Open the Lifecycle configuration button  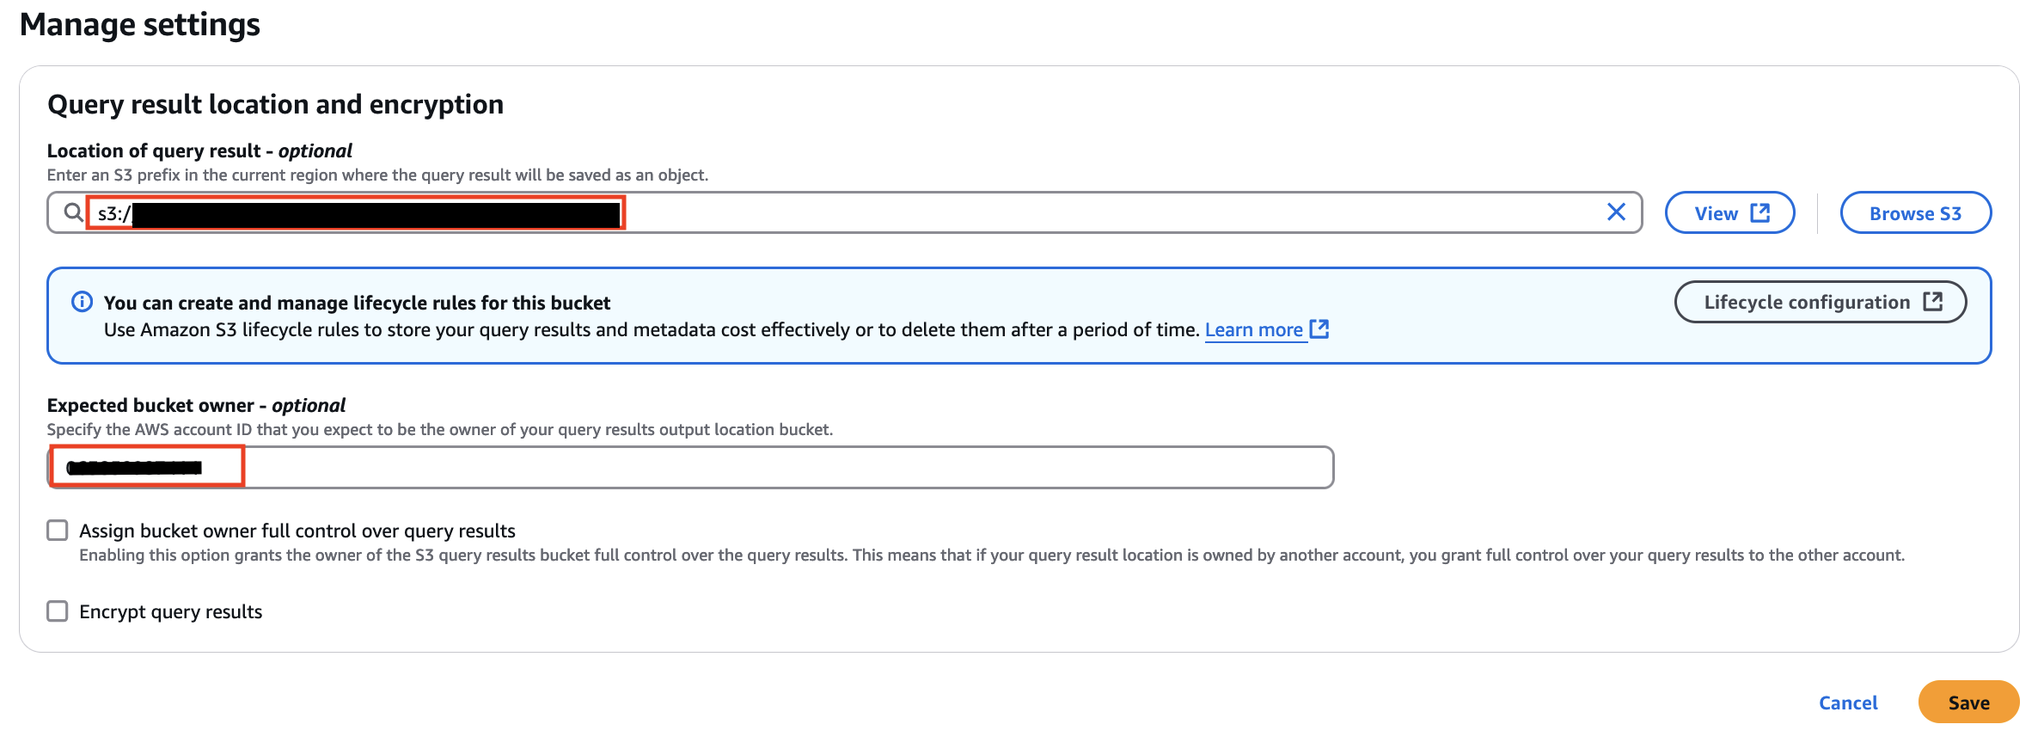coord(1821,302)
